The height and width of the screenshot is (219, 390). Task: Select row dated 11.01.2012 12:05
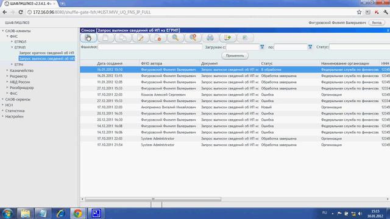tap(235, 82)
